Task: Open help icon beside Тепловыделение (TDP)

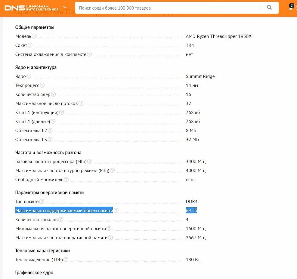Action: pos(66,259)
